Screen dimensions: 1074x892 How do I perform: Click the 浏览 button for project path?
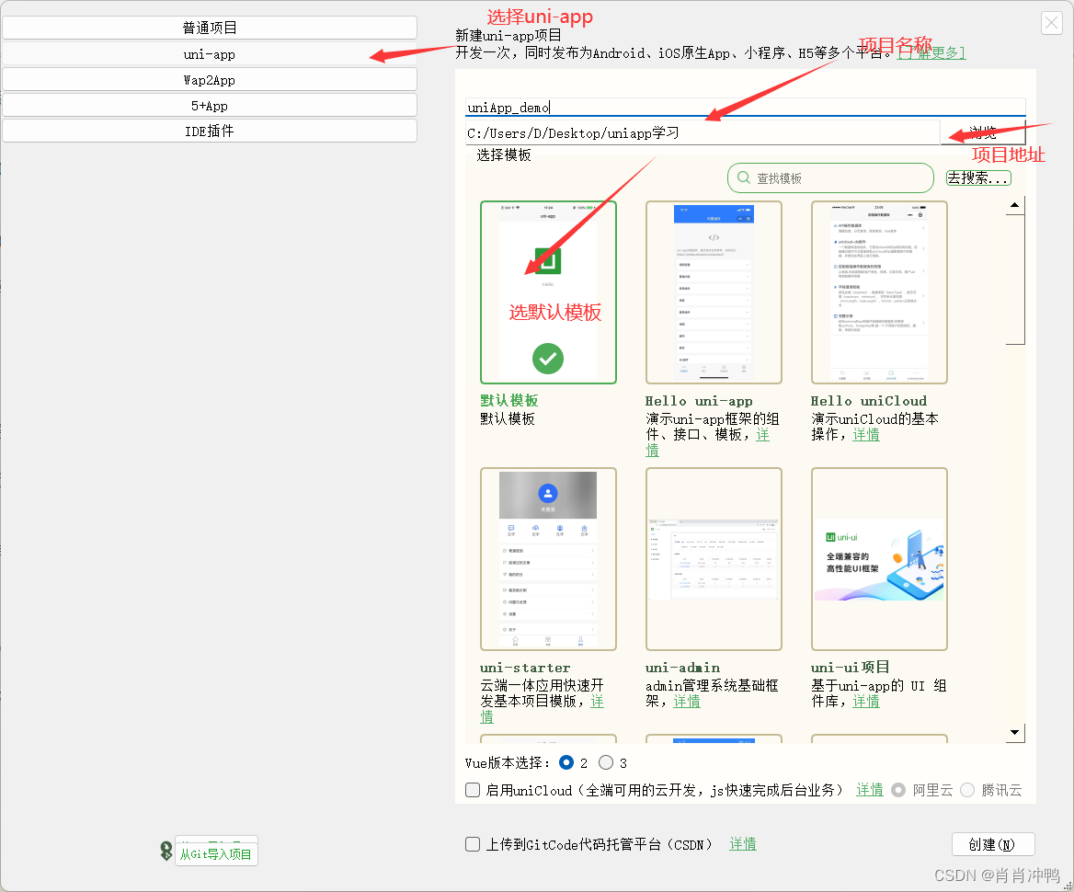(983, 132)
